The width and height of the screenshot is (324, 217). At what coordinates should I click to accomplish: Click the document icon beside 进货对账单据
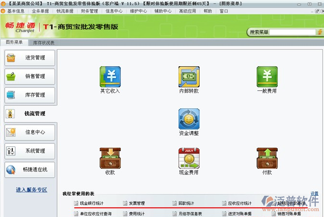224,214
